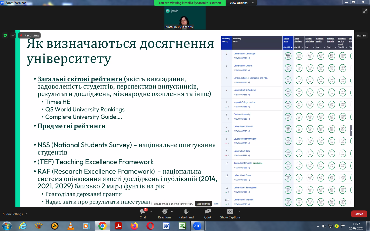The width and height of the screenshot is (370, 231).
Task: Open Opera browser from the taskbar
Action: click(150, 226)
